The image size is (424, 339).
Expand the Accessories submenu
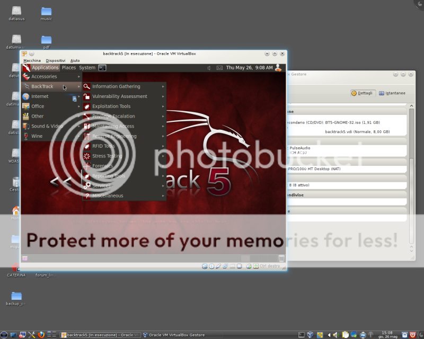pos(51,76)
